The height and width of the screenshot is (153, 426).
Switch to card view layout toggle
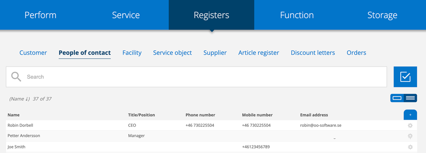click(x=397, y=98)
